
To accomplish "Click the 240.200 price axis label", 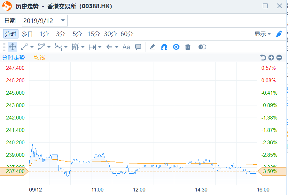I will click(15, 142).
